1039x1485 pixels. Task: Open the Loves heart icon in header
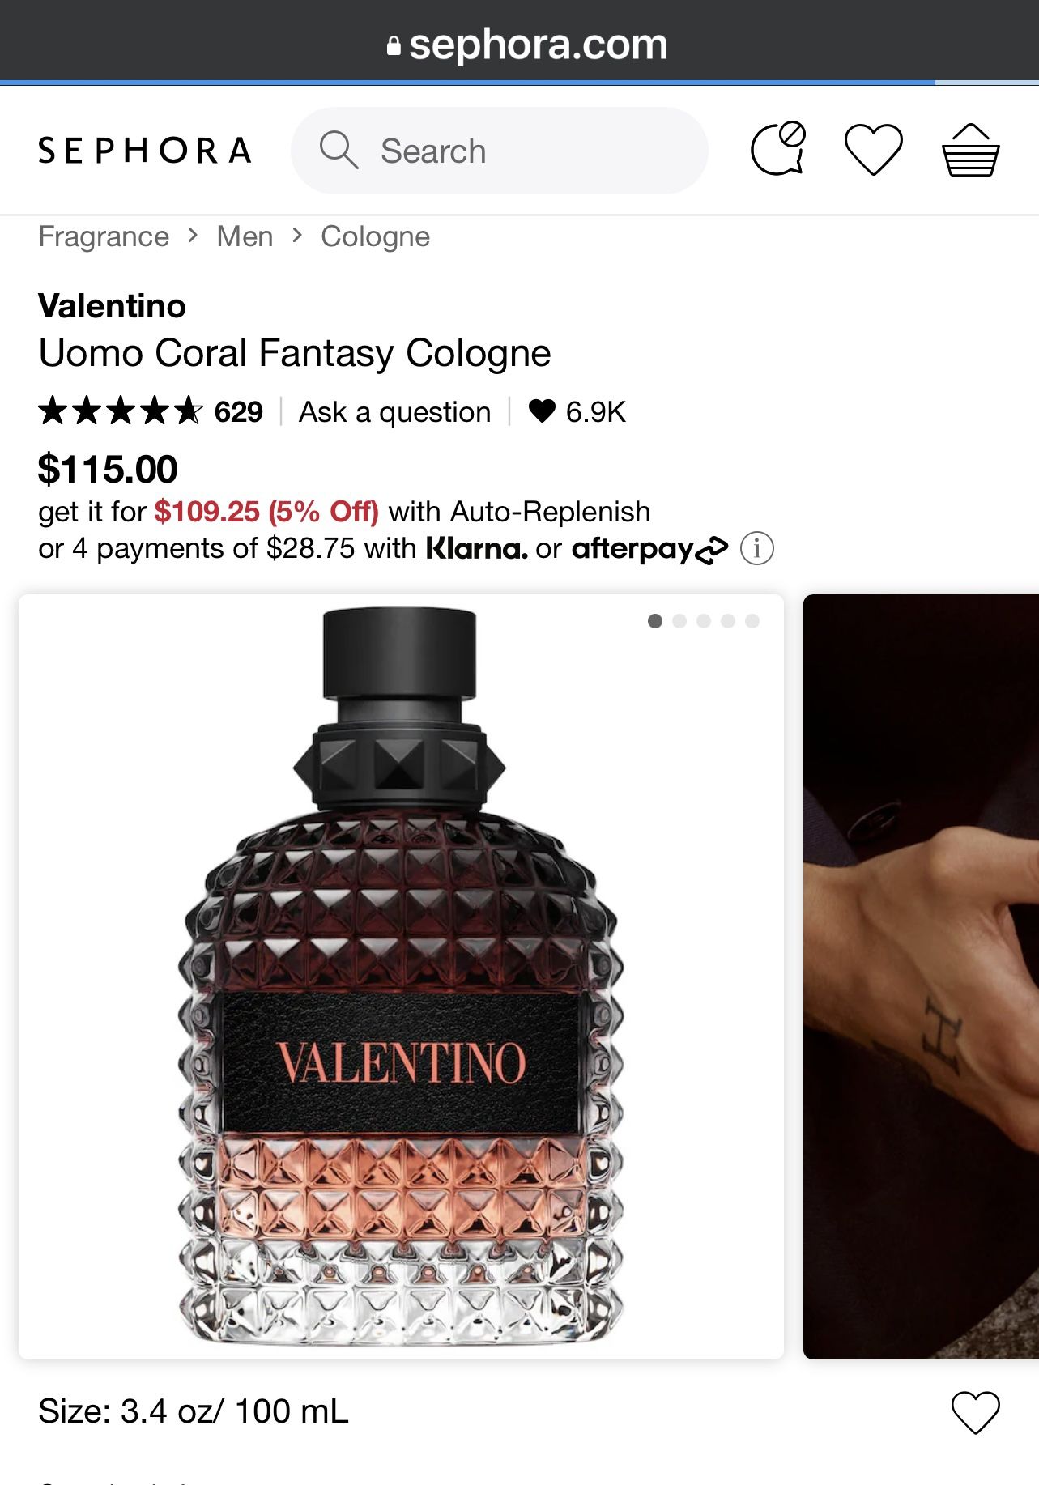tap(873, 150)
